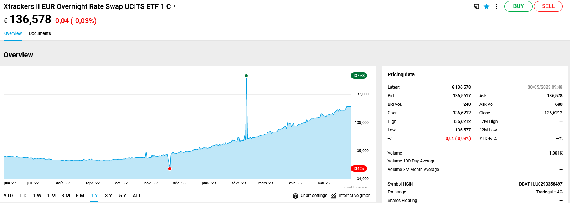The width and height of the screenshot is (570, 203).
Task: Click the green 137,66 high price label
Action: click(x=359, y=76)
